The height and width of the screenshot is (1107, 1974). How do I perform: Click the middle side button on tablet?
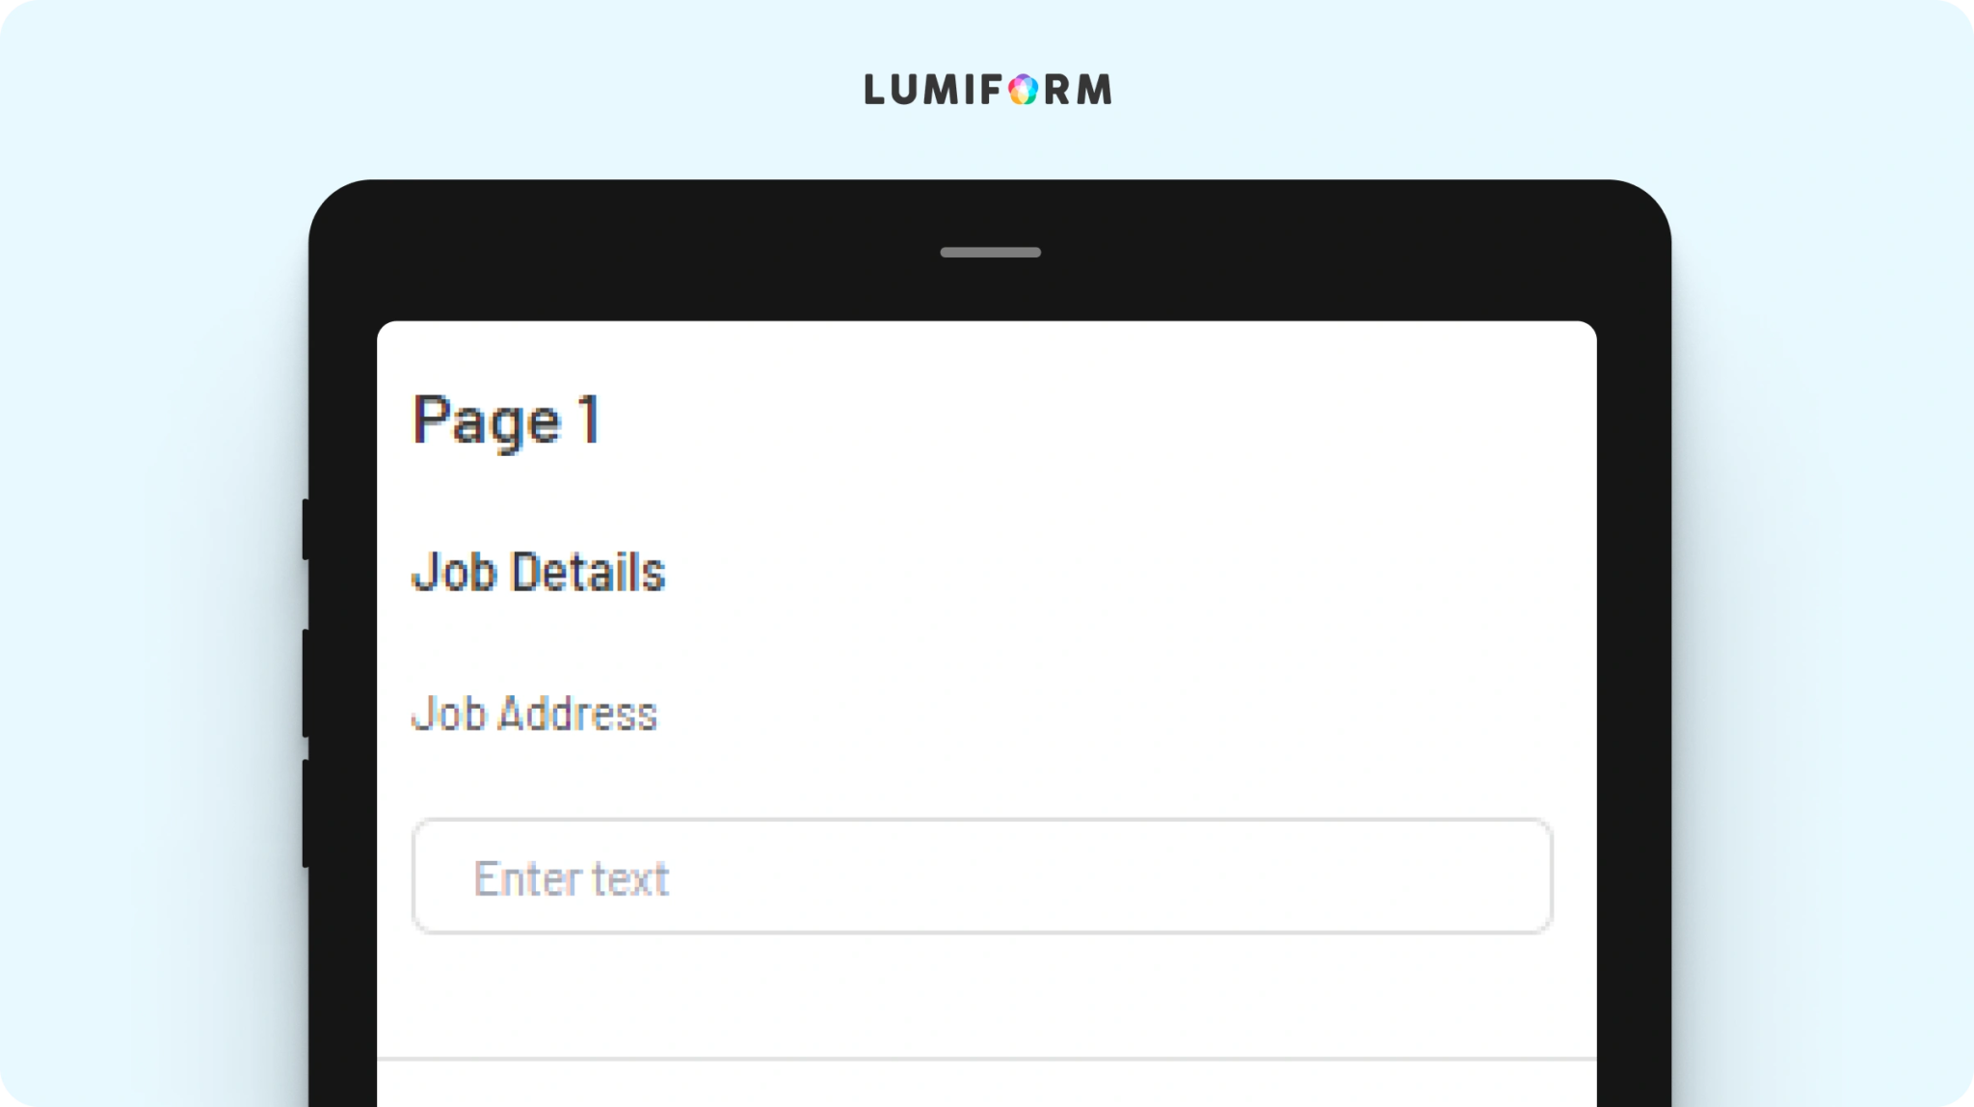click(306, 684)
